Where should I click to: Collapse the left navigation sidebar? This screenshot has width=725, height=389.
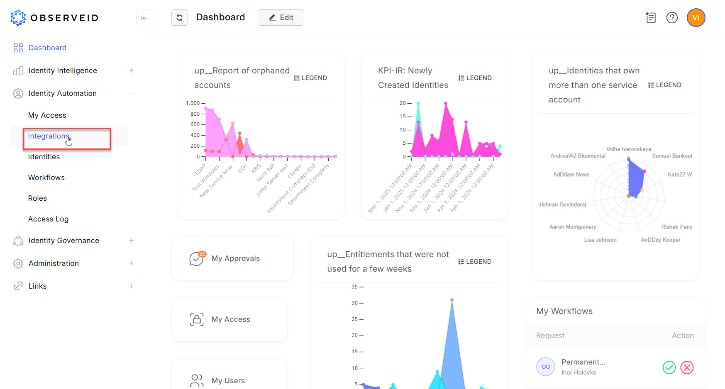pos(144,18)
